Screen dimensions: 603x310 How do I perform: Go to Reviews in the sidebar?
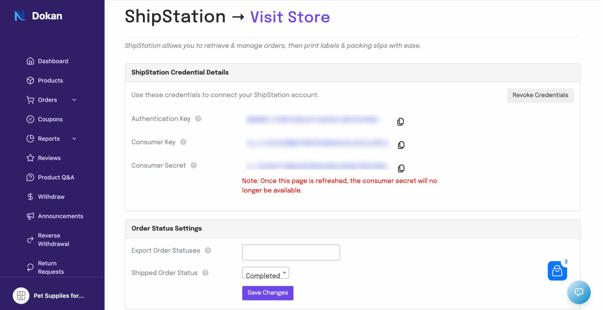pos(49,158)
